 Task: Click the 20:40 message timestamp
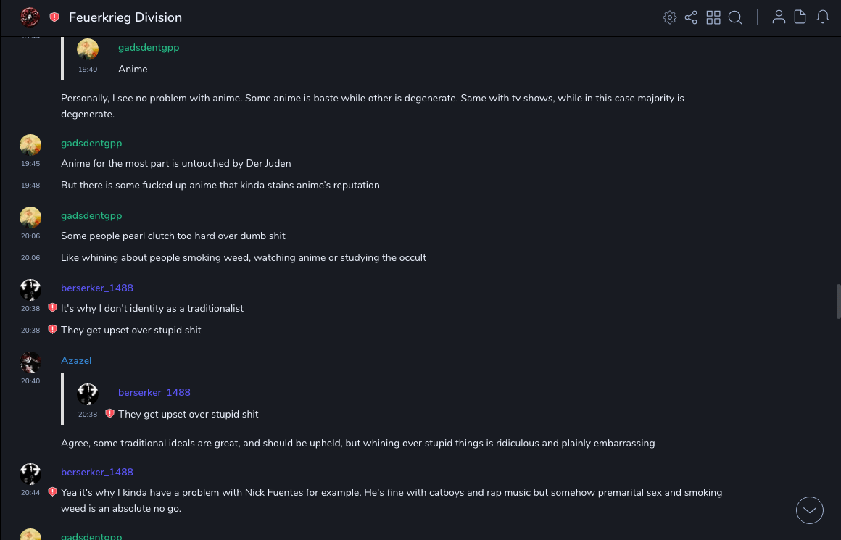(x=30, y=381)
